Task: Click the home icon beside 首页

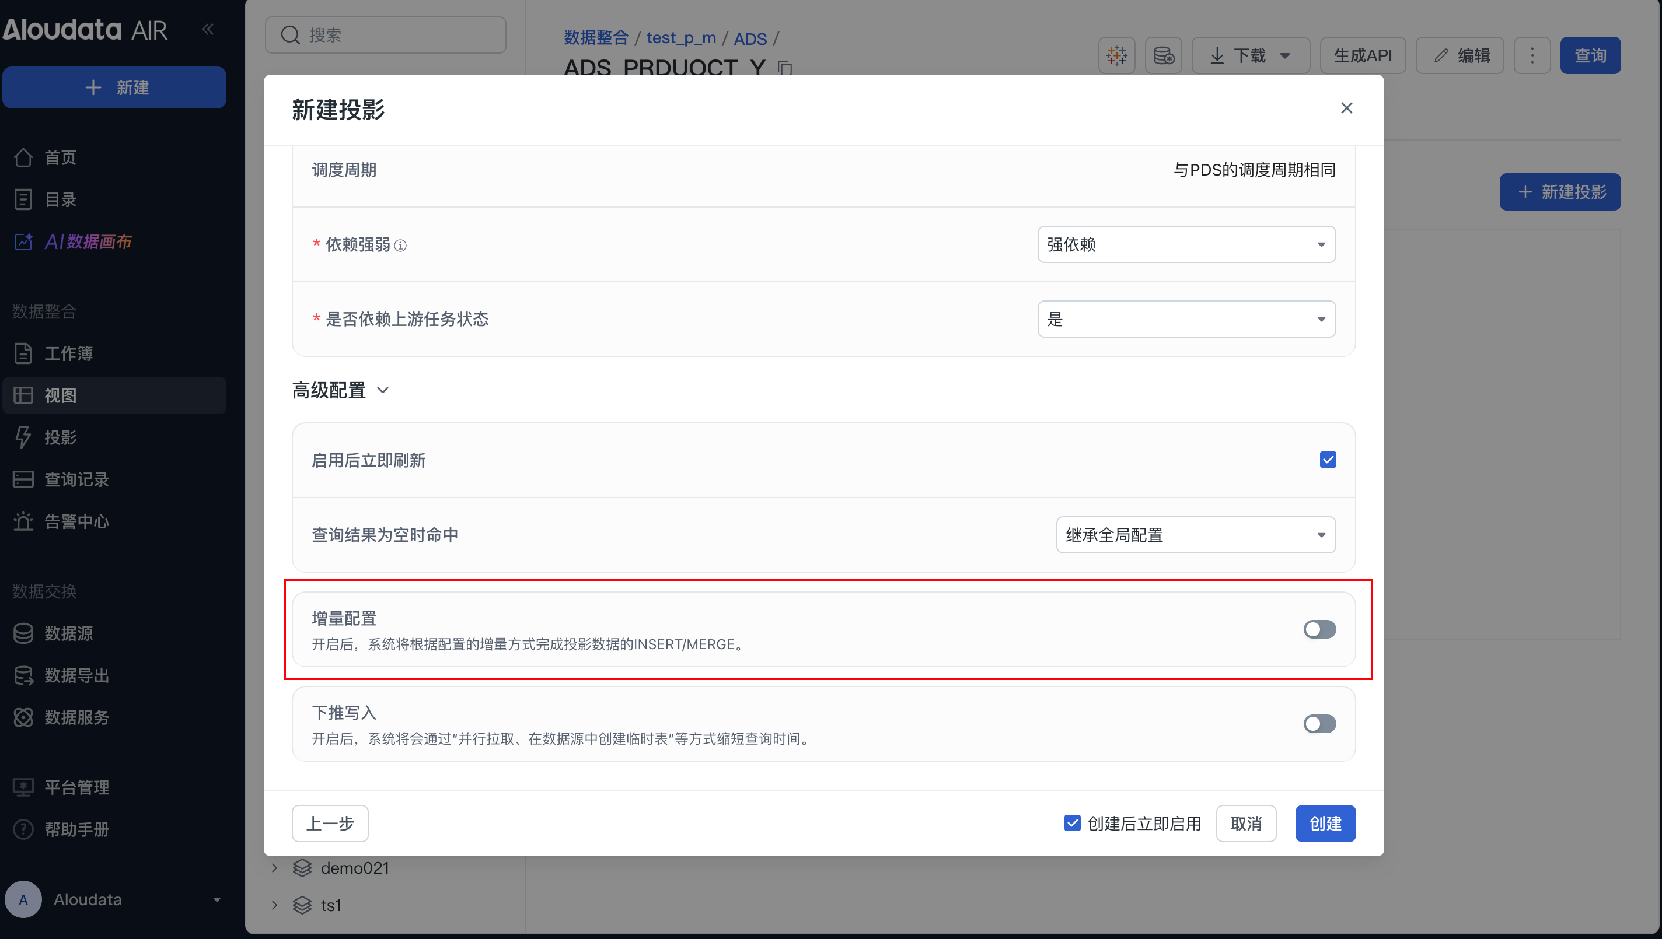Action: (x=23, y=157)
